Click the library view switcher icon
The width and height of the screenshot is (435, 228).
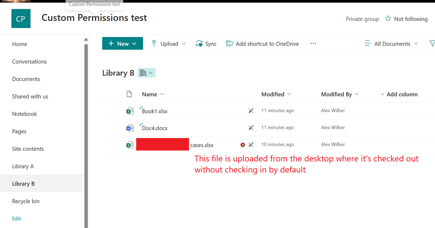[143, 73]
